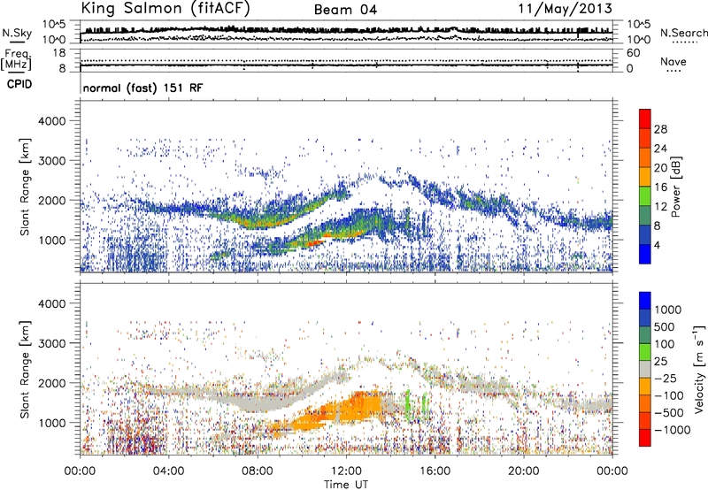Viewport: 708px width, 490px height.
Task: Click the gray -25 to 25 Velocity bar segment
Action: tap(645, 369)
